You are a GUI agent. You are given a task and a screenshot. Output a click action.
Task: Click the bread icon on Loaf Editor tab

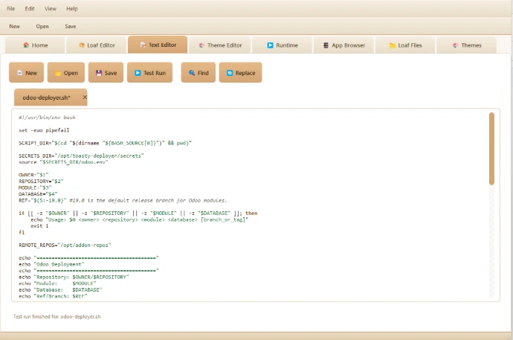pos(82,45)
